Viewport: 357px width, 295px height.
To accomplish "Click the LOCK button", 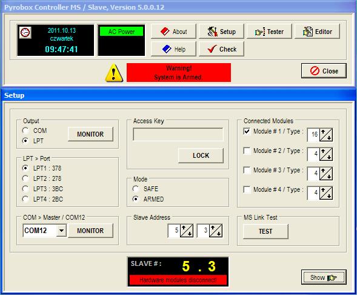I will tap(201, 155).
